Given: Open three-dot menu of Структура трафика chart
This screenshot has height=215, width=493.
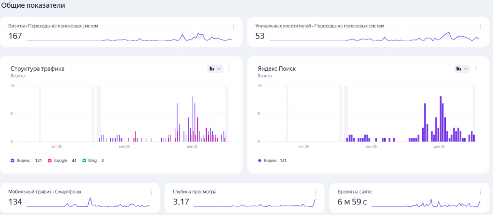Looking at the screenshot, I should 229,69.
